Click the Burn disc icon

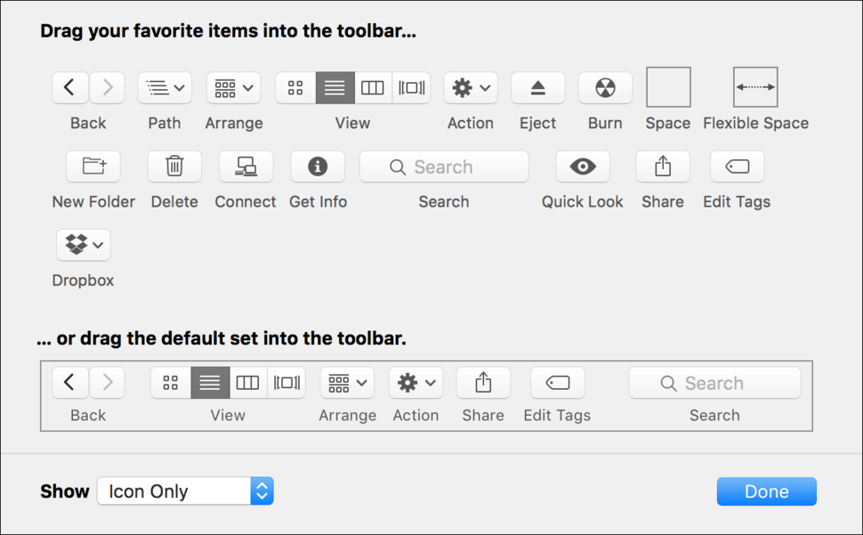coord(605,87)
